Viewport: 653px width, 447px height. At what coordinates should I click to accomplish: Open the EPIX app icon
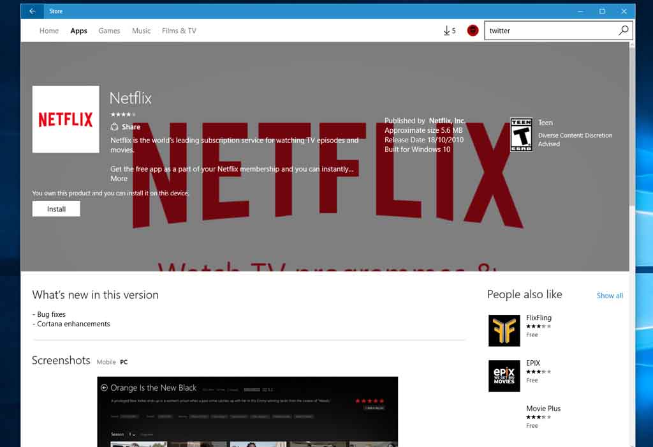pyautogui.click(x=504, y=375)
